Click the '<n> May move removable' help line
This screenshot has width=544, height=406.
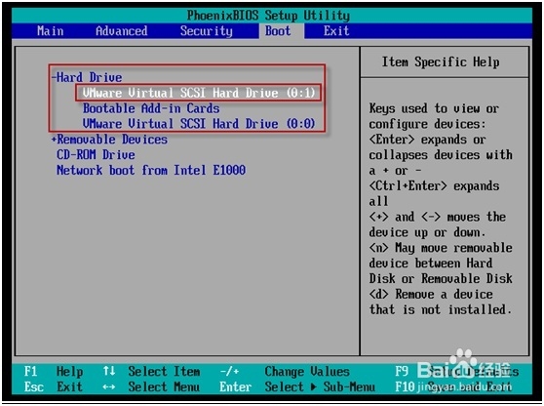click(x=441, y=248)
